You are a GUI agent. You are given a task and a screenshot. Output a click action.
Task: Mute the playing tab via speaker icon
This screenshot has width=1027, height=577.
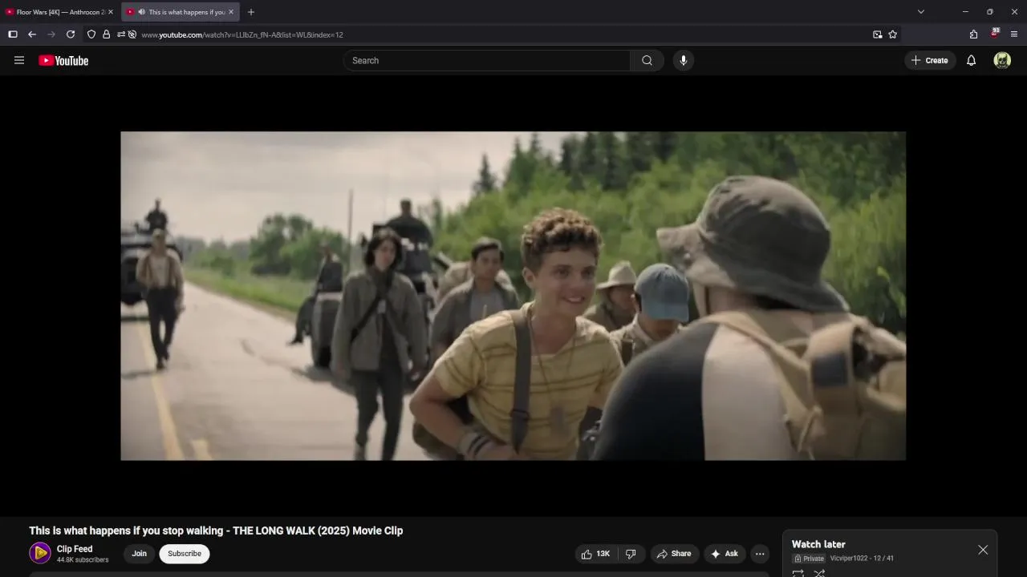click(141, 12)
